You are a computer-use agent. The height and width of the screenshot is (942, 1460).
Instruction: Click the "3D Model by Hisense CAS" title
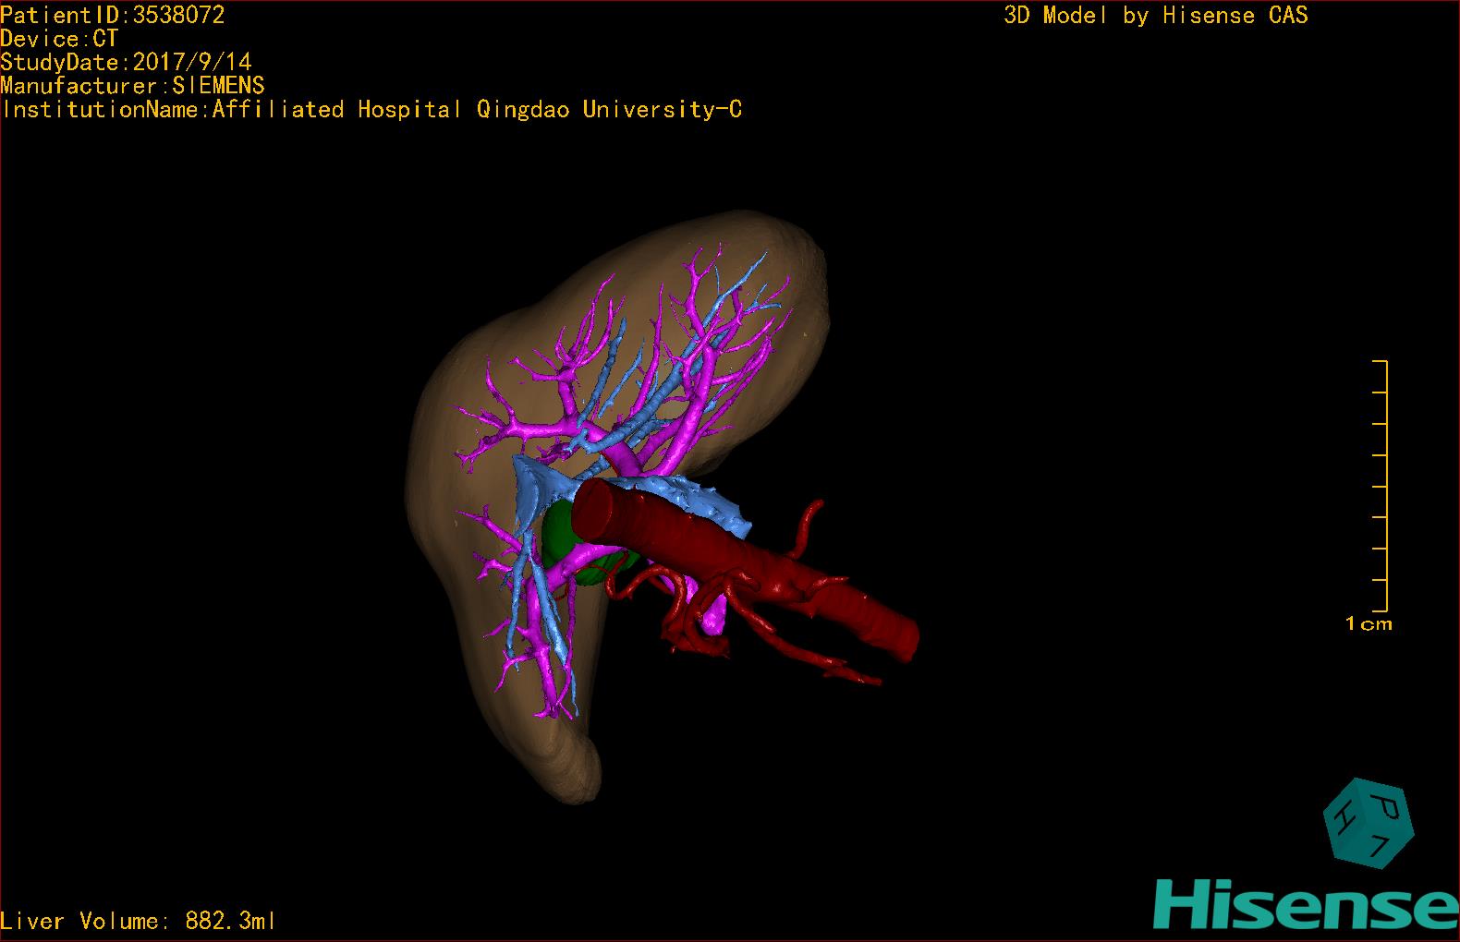pos(1155,15)
